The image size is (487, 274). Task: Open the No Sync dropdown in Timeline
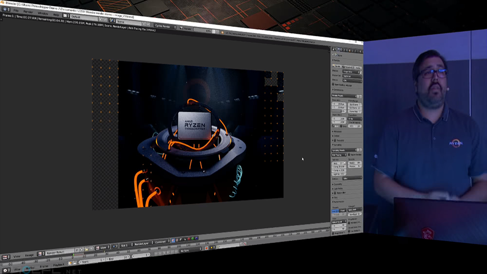[x=190, y=250]
